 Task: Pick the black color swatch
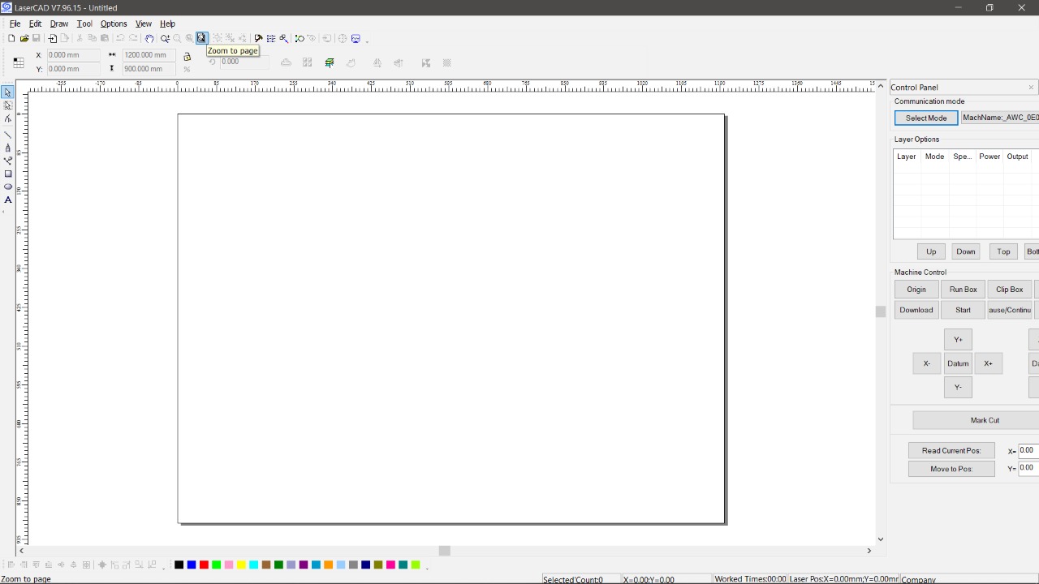(179, 565)
